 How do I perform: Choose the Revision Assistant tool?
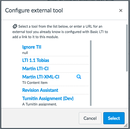pyautogui.click(x=40, y=90)
